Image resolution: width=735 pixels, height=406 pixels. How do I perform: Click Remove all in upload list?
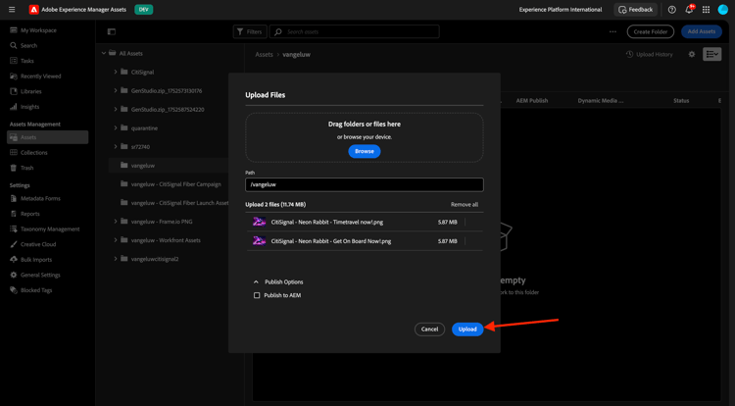(x=465, y=204)
